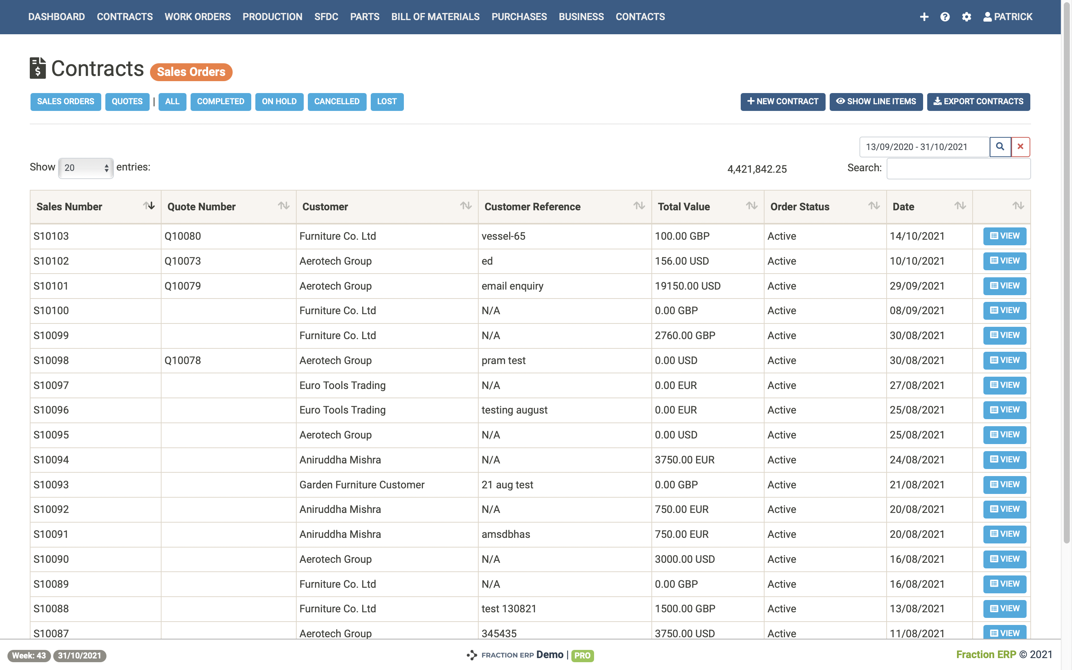1072x670 pixels.
Task: Click inside the Search field
Action: click(x=958, y=168)
